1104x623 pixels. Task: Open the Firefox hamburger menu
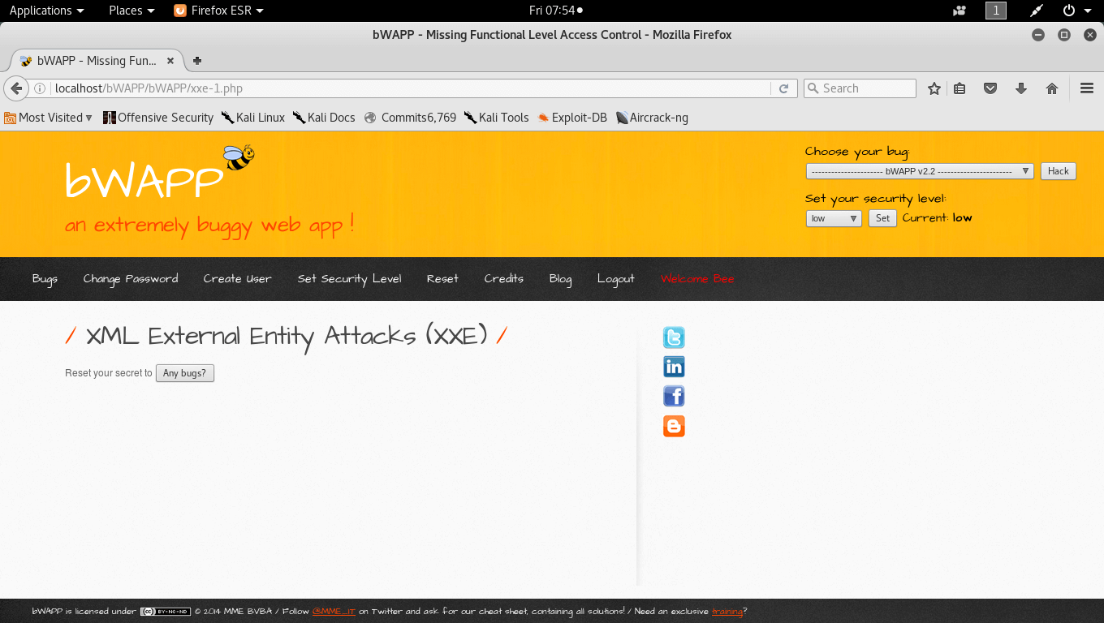point(1087,88)
